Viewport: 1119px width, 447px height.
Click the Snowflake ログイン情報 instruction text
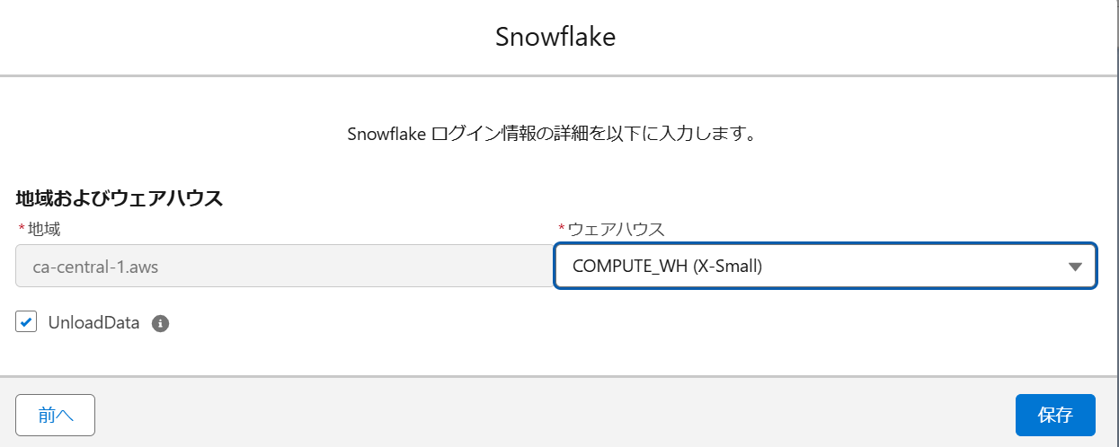click(549, 135)
